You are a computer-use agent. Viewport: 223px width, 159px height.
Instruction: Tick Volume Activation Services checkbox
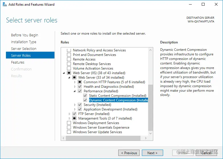coord(69,68)
